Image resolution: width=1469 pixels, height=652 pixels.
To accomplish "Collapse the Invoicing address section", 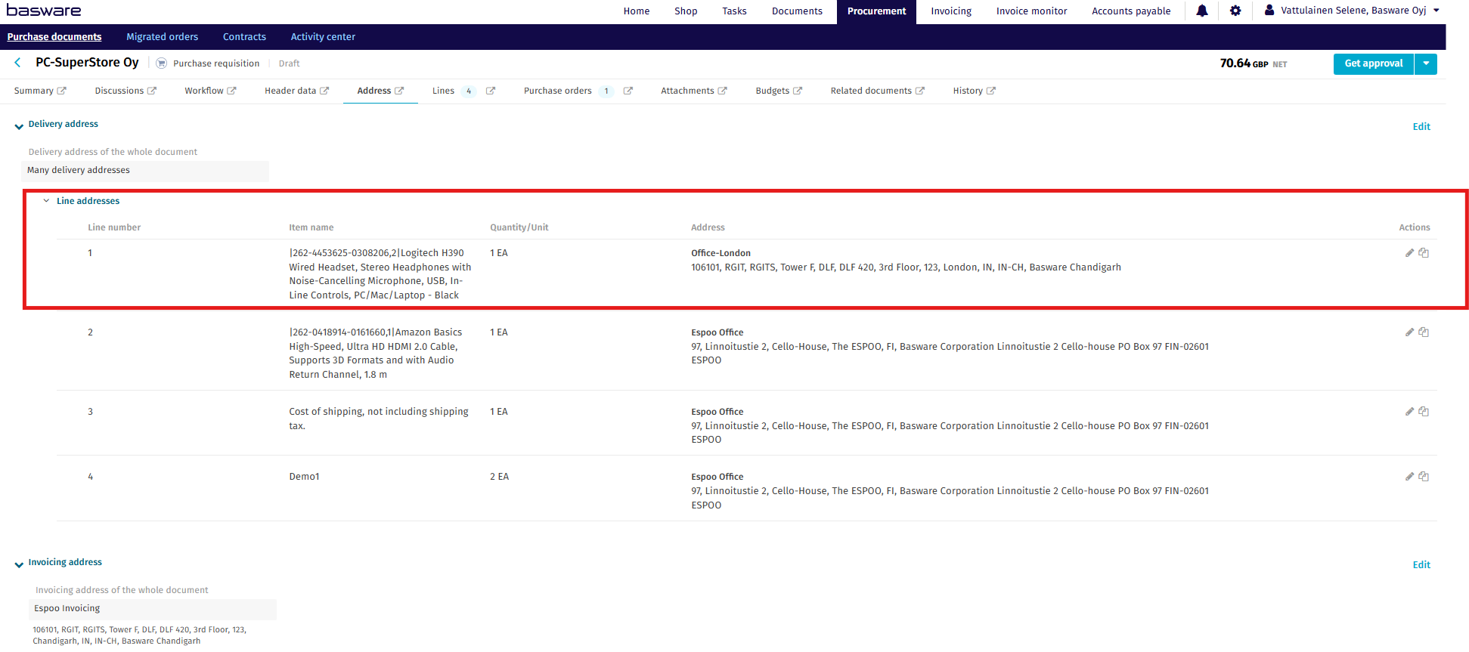I will pyautogui.click(x=19, y=564).
